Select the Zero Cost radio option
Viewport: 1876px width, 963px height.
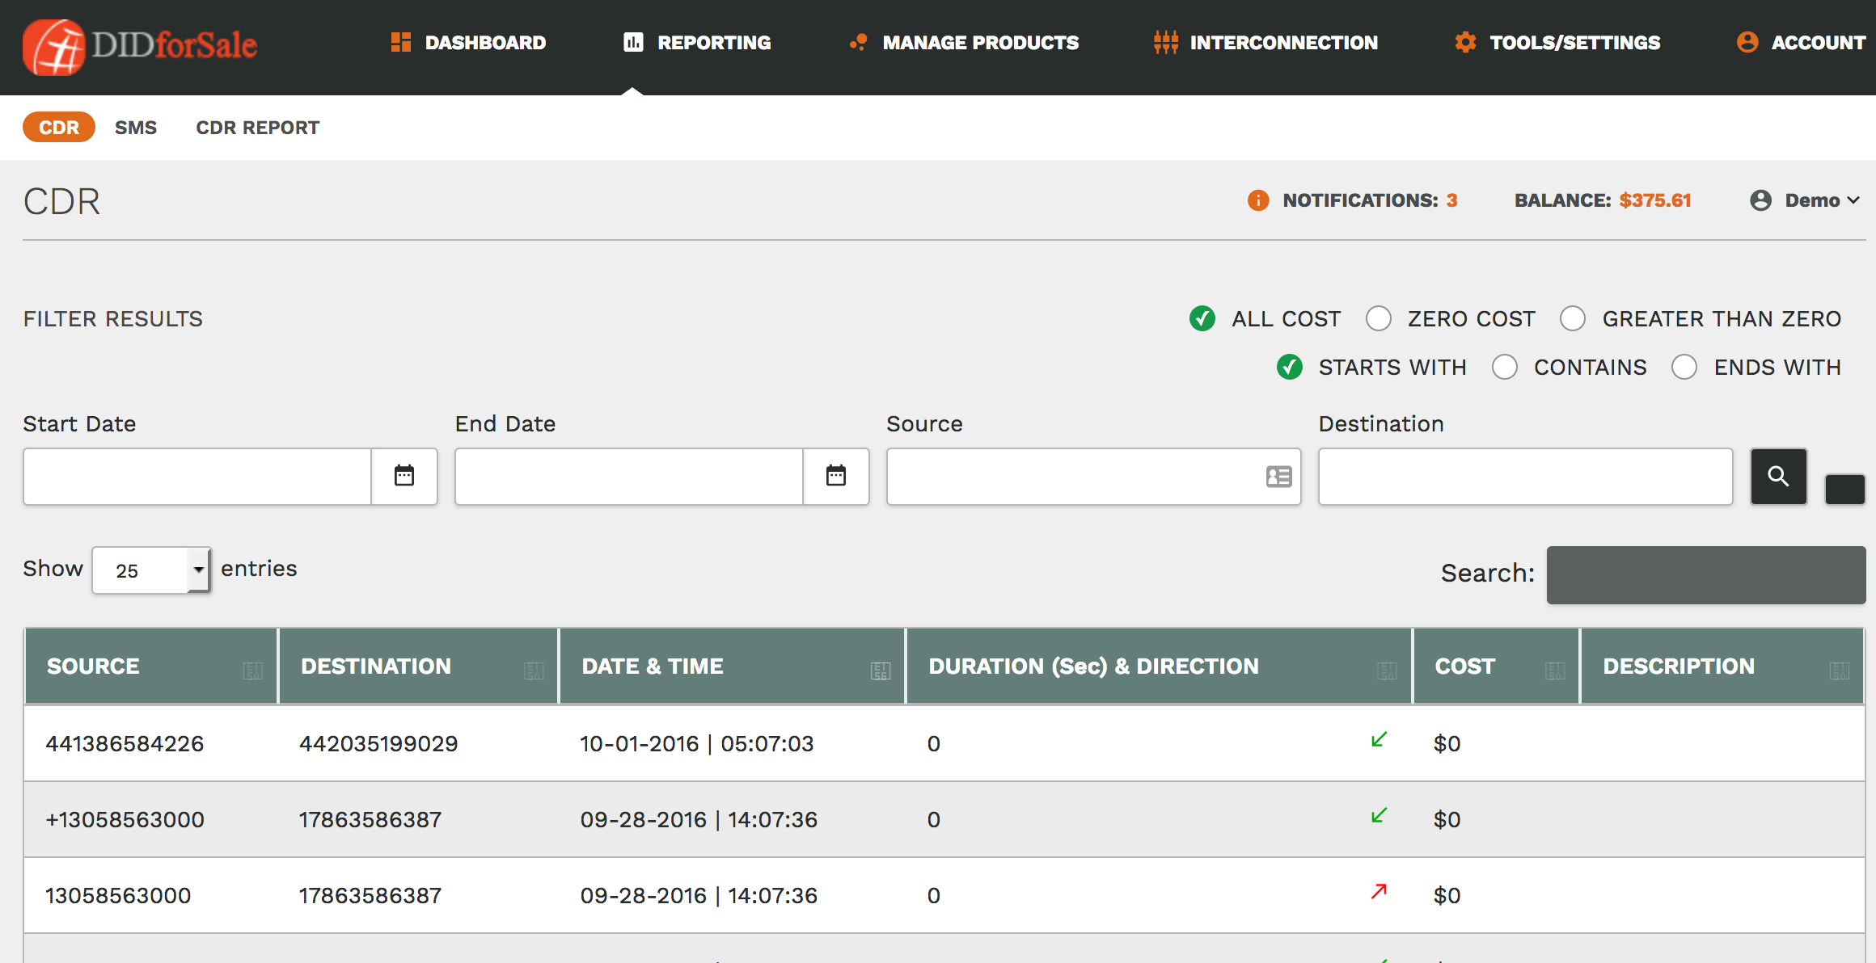point(1379,319)
